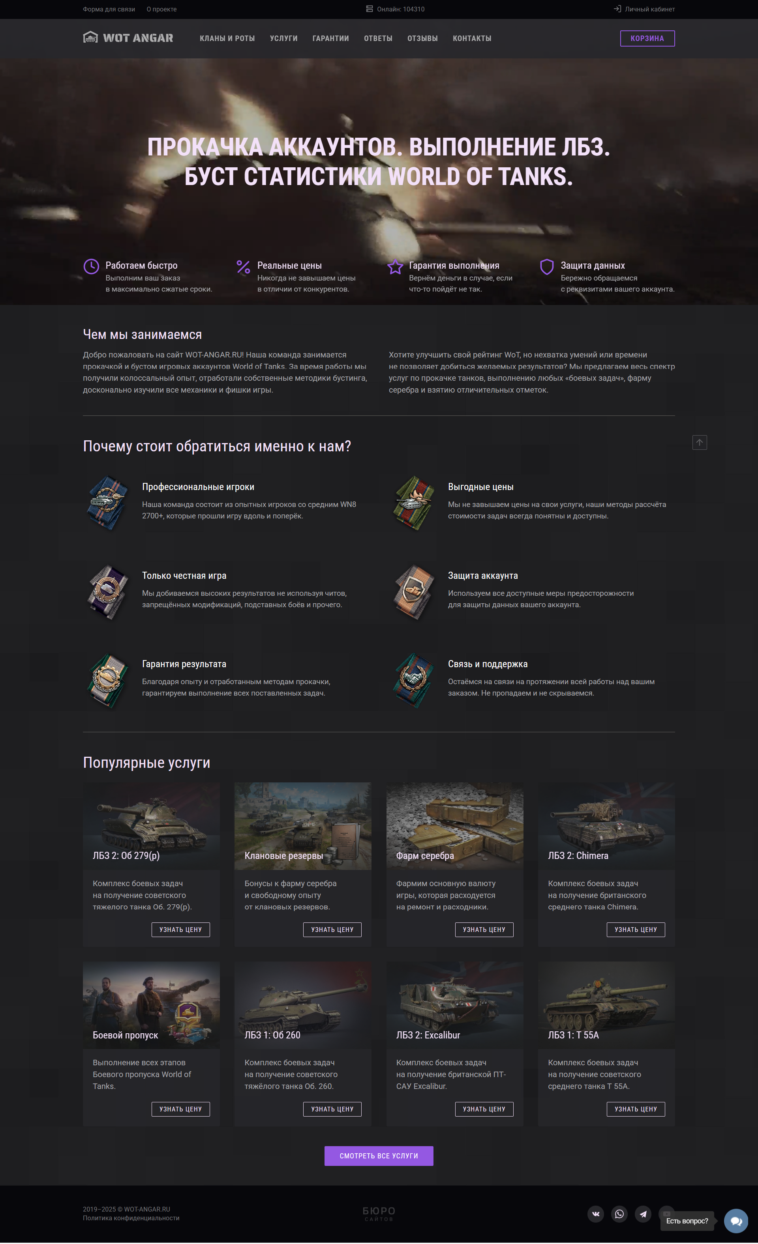Click the Личный кабинет login icon

click(617, 9)
